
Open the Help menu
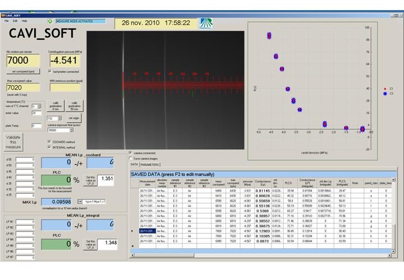click(x=24, y=20)
